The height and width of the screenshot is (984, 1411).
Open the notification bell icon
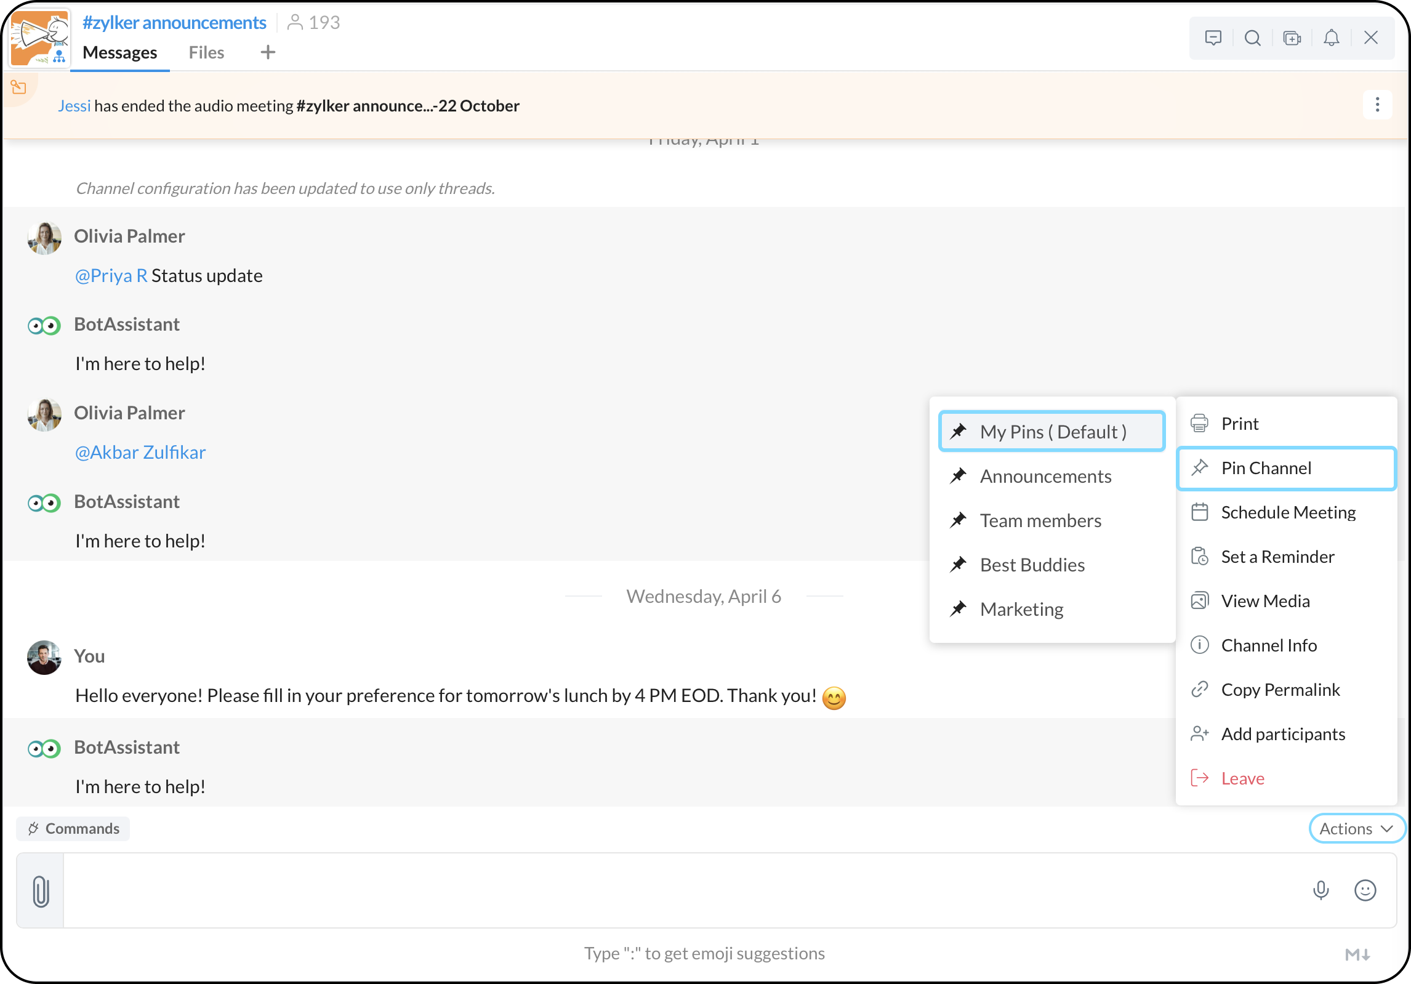click(1331, 38)
